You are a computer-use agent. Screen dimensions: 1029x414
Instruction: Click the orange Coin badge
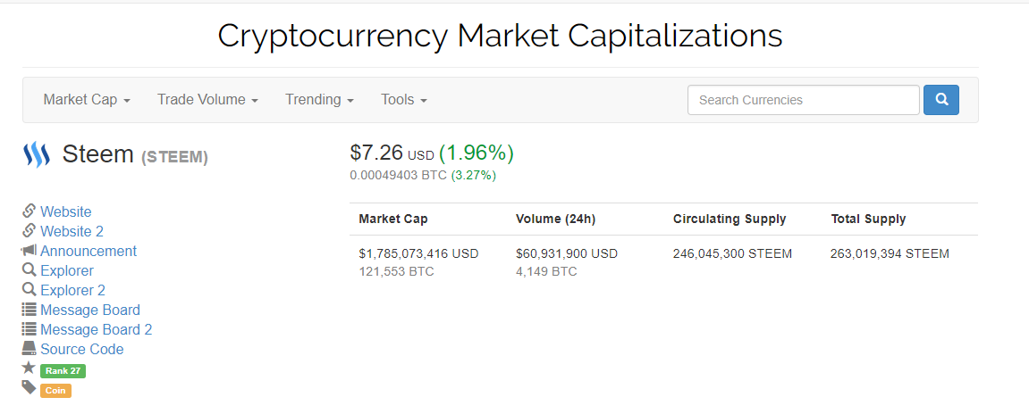(x=55, y=391)
